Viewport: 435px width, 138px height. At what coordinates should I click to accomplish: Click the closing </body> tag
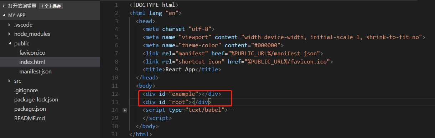(147, 126)
